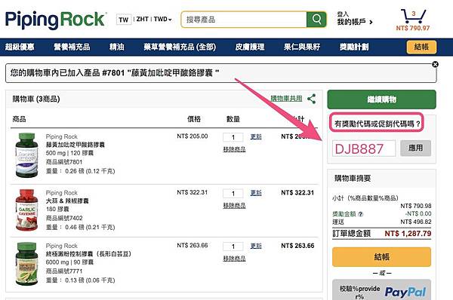
Task: Click 移除商品 for item 7402
Action: click(x=234, y=205)
